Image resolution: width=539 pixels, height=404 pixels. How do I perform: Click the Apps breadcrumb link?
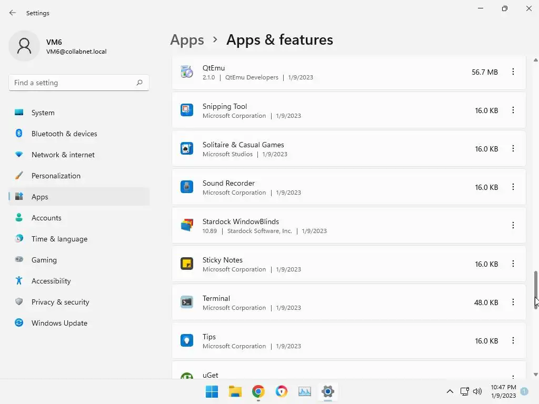point(187,40)
